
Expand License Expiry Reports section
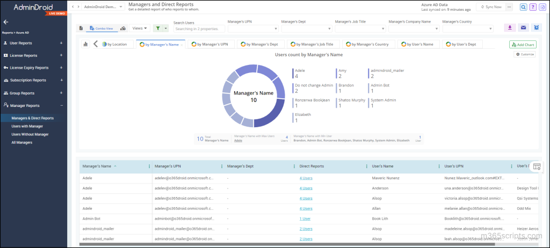(x=61, y=68)
